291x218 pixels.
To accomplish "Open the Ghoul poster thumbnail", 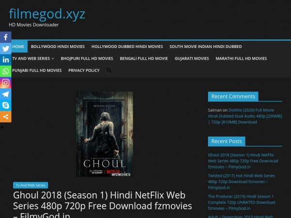I will pos(104,134).
